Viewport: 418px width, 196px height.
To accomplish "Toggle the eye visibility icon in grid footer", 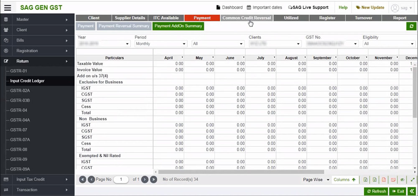I will (402, 180).
